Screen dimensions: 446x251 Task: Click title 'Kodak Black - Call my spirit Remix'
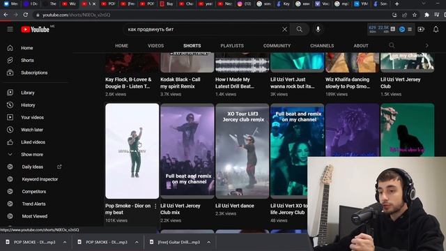[180, 83]
